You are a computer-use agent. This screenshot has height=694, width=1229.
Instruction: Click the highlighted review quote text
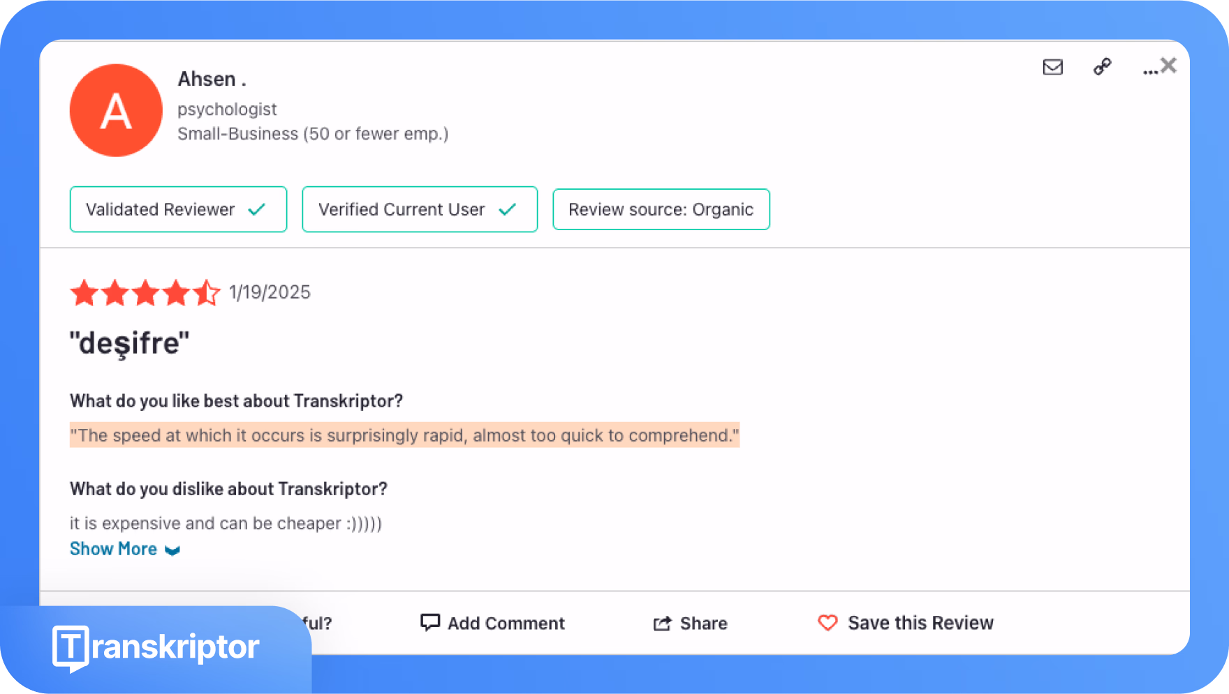(x=404, y=435)
